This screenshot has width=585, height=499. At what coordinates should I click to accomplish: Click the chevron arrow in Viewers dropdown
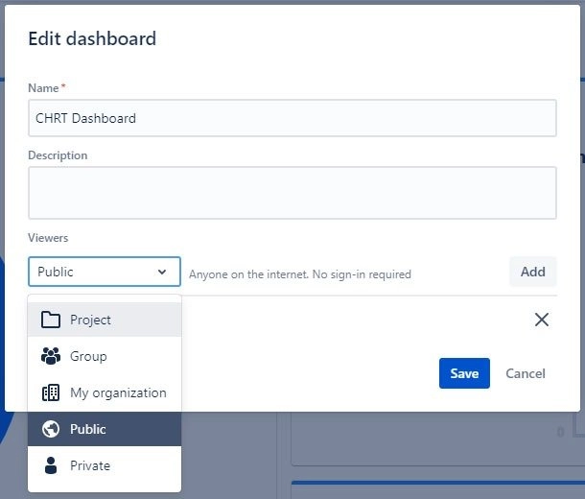tap(162, 272)
